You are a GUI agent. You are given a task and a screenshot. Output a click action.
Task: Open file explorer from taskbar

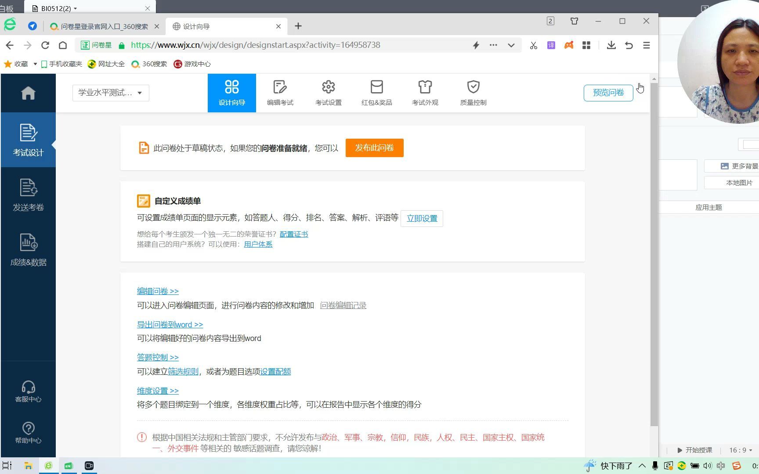pyautogui.click(x=28, y=466)
